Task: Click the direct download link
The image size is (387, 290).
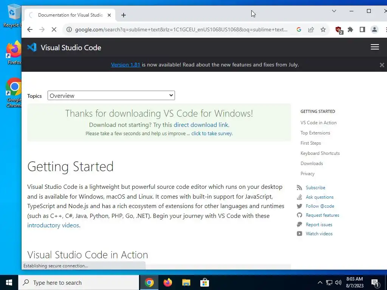Action: click(201, 125)
